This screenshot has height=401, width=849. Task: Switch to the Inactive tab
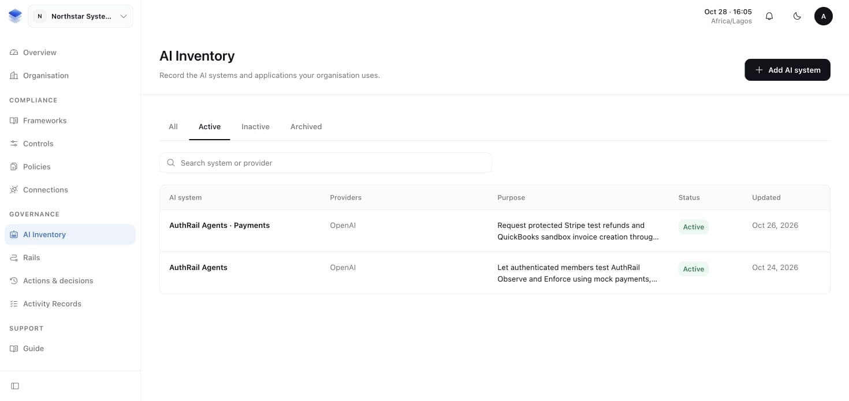tap(255, 127)
